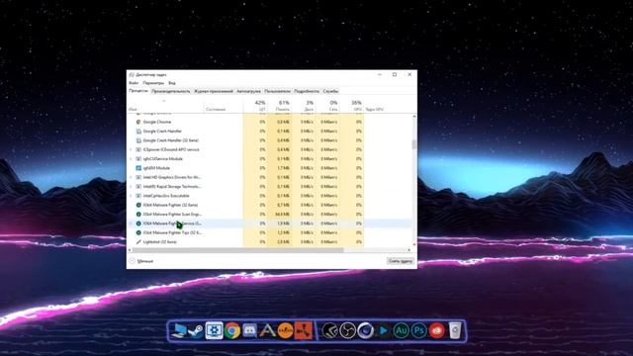Open the black striped circle dock icon
Viewport: 633px width, 356px height.
click(x=329, y=331)
